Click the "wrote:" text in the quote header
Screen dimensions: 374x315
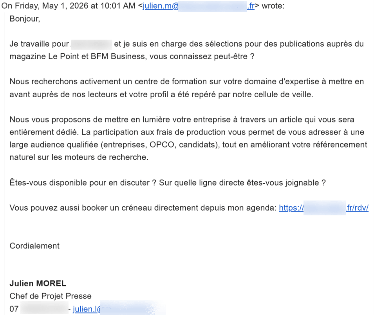[273, 6]
